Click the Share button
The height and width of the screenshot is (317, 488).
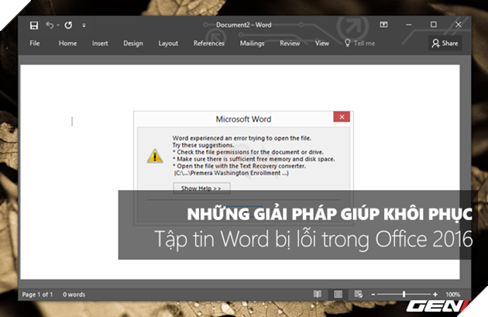[x=445, y=43]
